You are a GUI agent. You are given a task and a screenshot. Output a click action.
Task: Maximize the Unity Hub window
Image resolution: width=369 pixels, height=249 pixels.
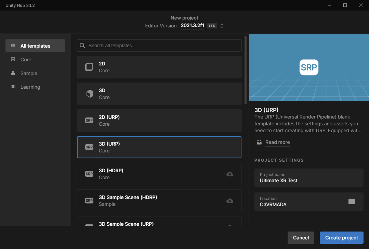click(345, 5)
